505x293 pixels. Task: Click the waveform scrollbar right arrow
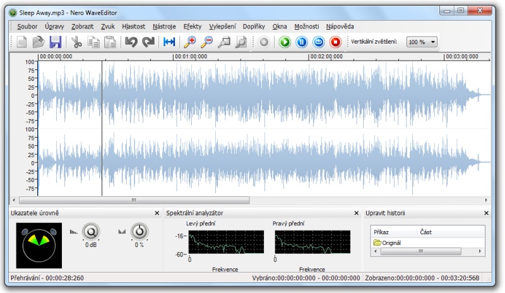(486, 200)
